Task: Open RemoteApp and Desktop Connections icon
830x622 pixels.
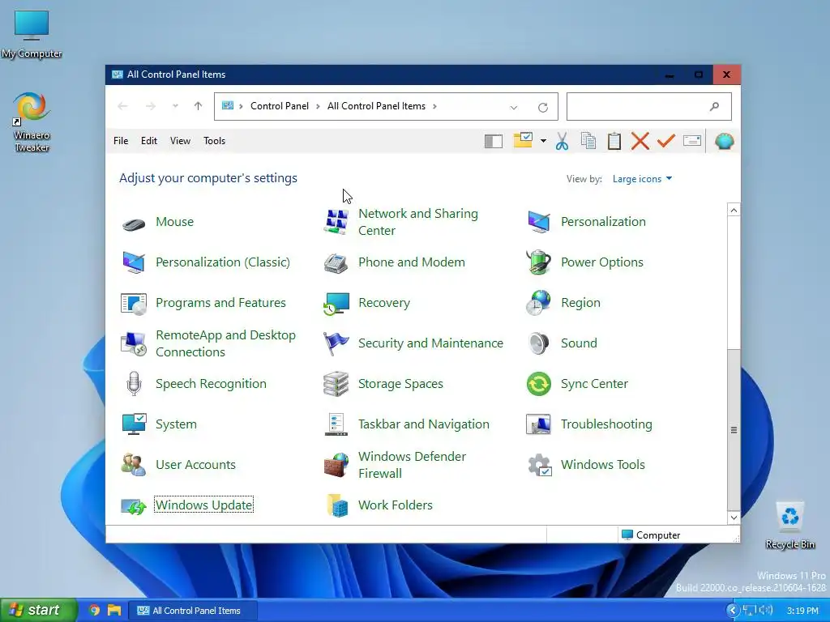Action: (x=134, y=343)
